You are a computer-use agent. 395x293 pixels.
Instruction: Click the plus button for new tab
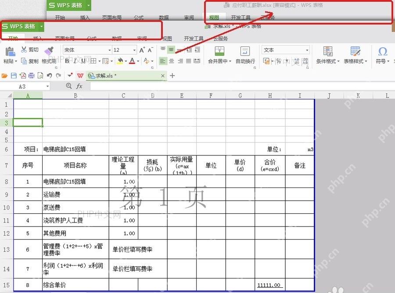click(x=172, y=76)
